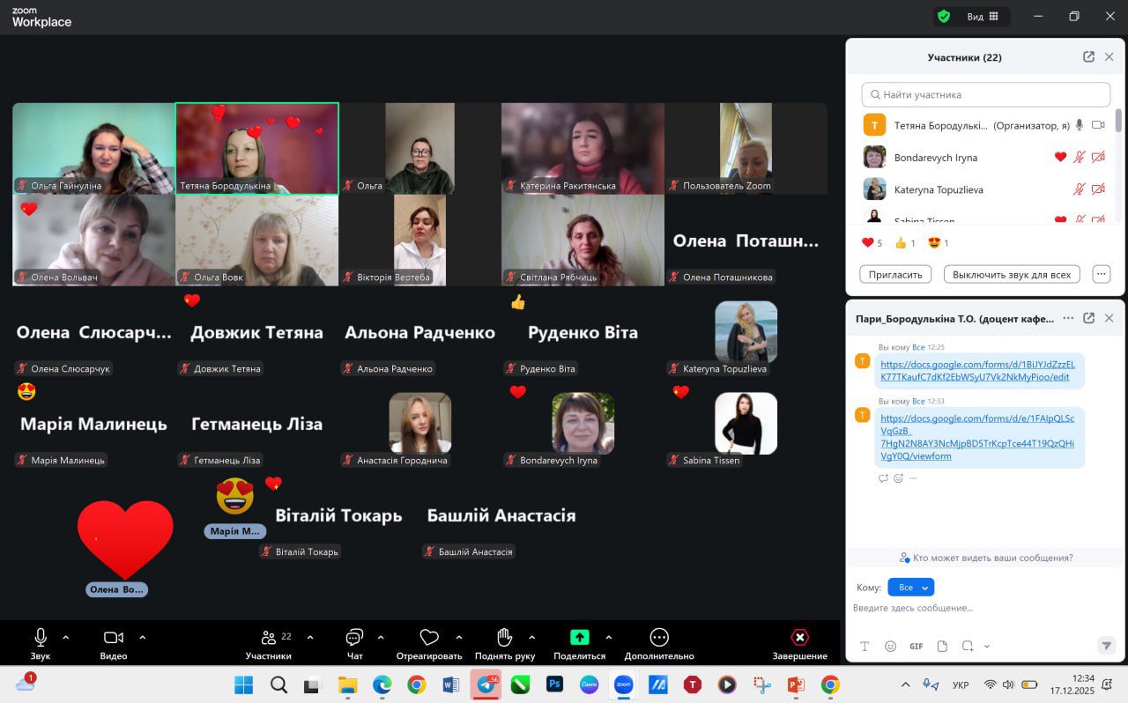1128x703 pixels.
Task: Click the green Поделиться share screen icon
Action: (x=579, y=637)
